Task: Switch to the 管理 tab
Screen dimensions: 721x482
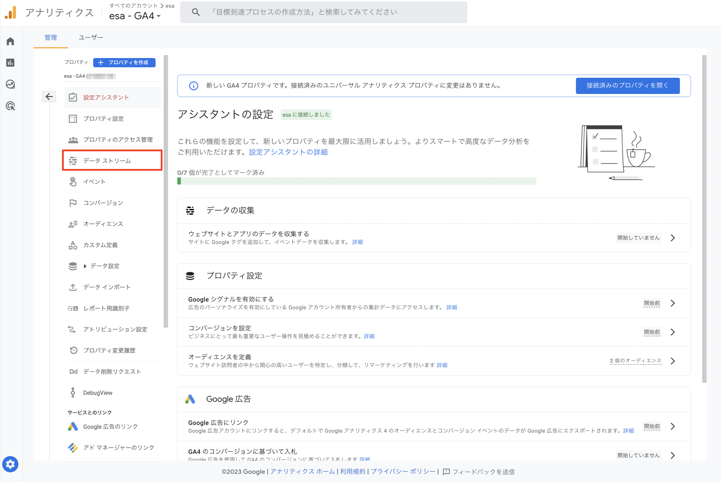Action: pos(51,38)
